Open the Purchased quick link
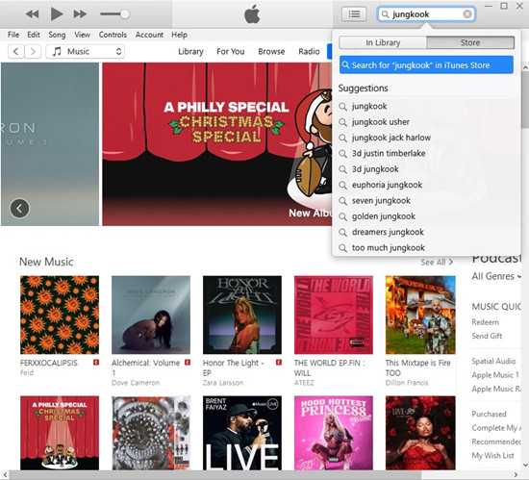Screen dimensions: 529x480 pyautogui.click(x=489, y=414)
